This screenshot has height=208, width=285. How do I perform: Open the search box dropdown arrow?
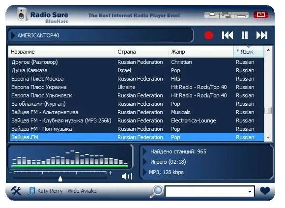point(250,191)
